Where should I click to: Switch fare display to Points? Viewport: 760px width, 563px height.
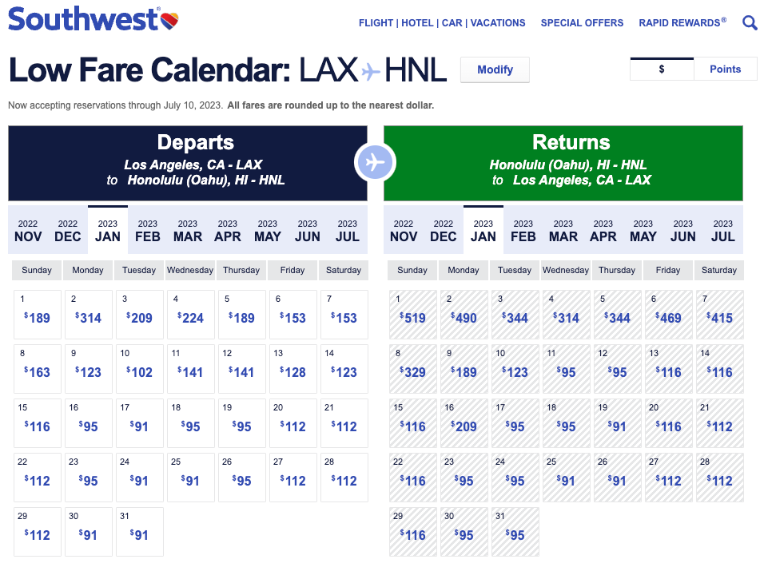click(725, 69)
